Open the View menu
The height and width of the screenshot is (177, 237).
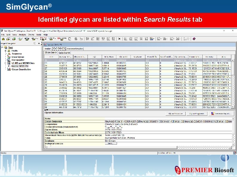pyautogui.click(x=15, y=35)
